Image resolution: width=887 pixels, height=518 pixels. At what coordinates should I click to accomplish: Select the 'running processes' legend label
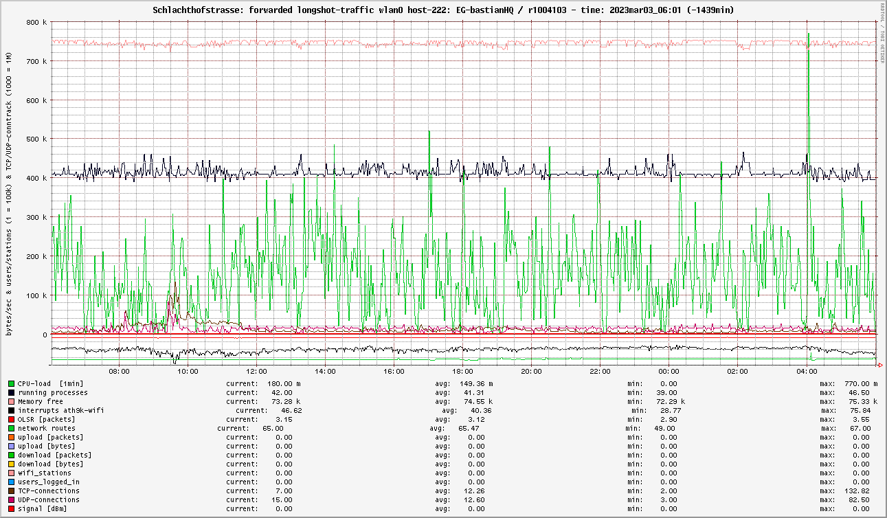coord(53,392)
